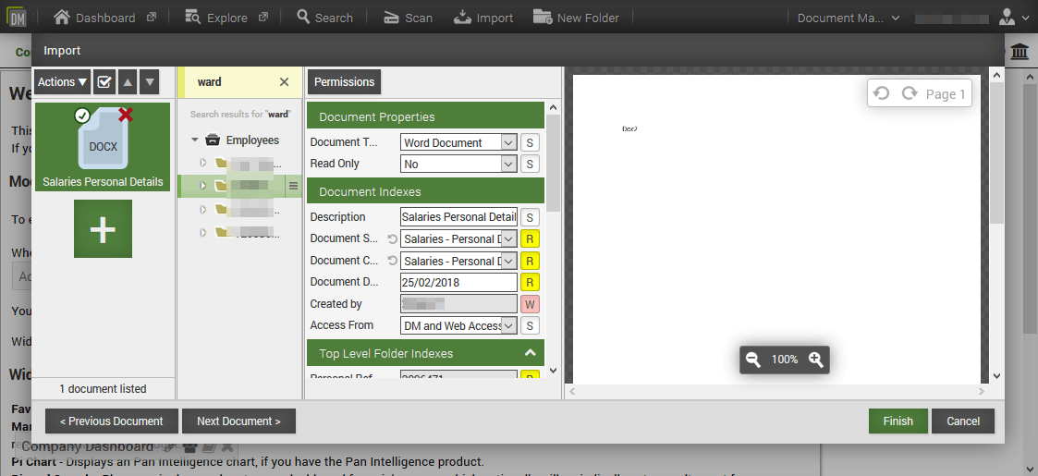Reset Document S... field with its undo icon
This screenshot has width=1038, height=476.
click(x=392, y=239)
